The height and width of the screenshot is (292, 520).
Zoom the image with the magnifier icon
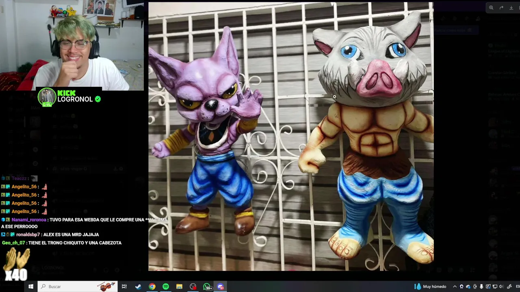(x=491, y=7)
